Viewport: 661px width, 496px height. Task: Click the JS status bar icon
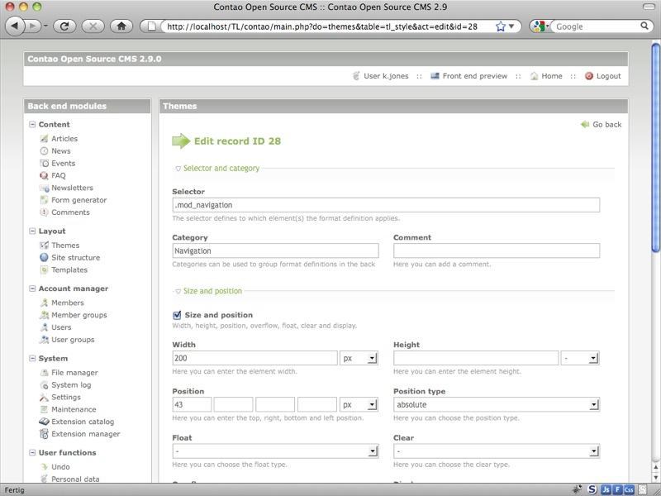point(606,489)
